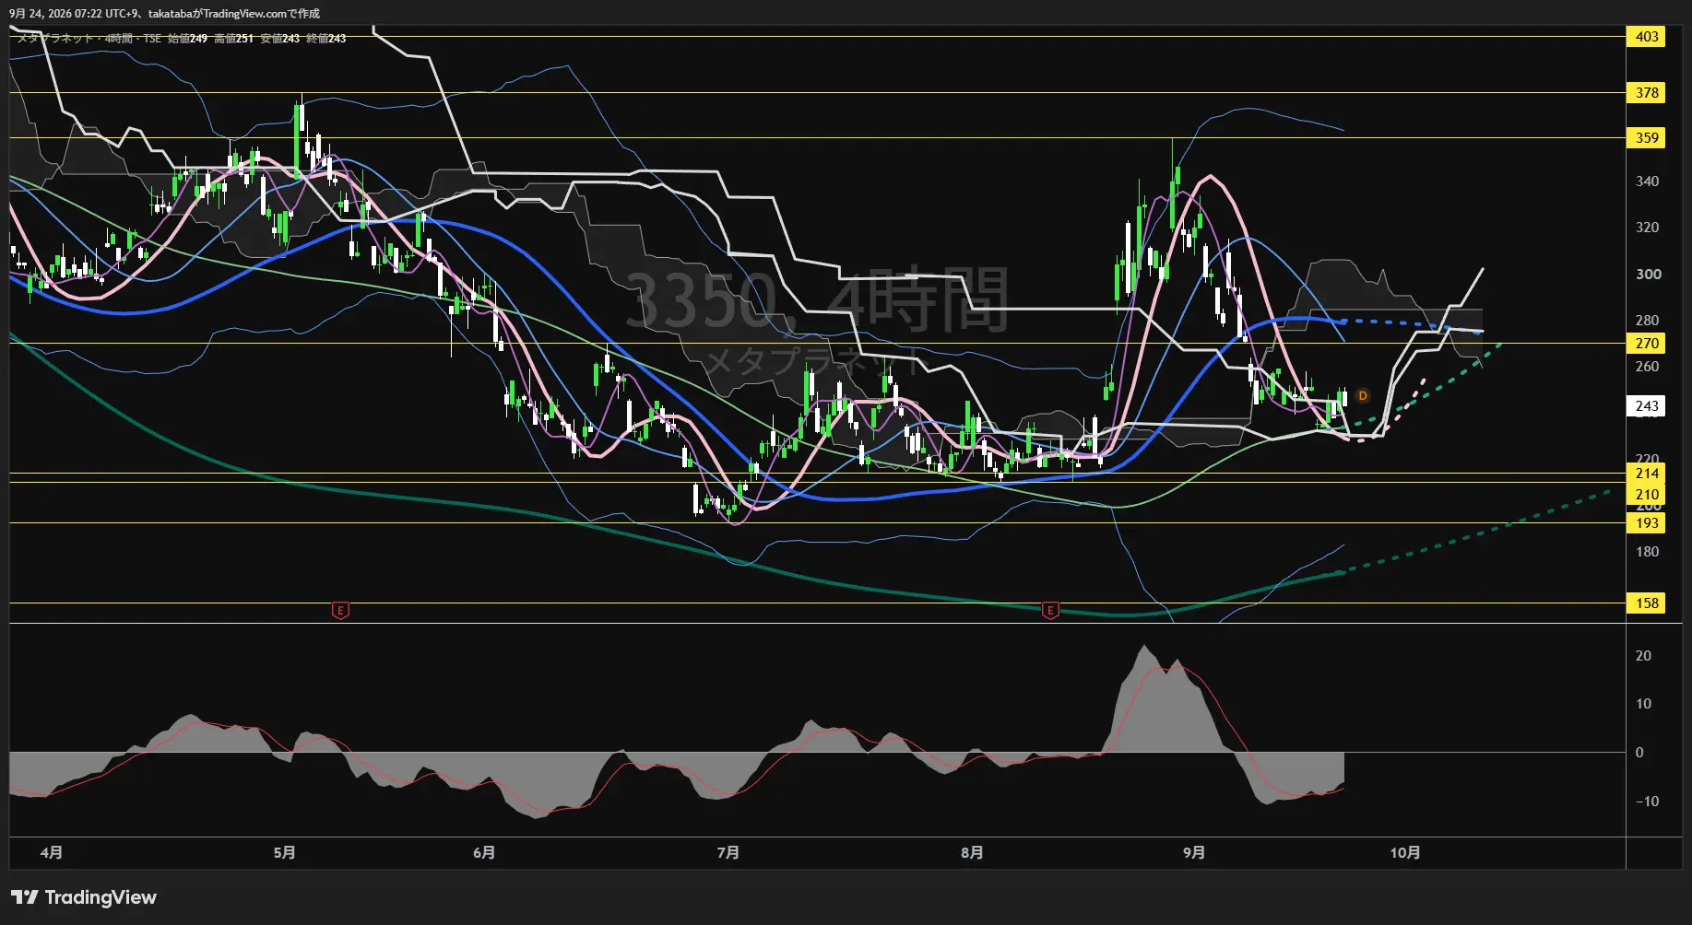Click the oscillator axis value 10
This screenshot has height=925, width=1692.
pyautogui.click(x=1643, y=704)
